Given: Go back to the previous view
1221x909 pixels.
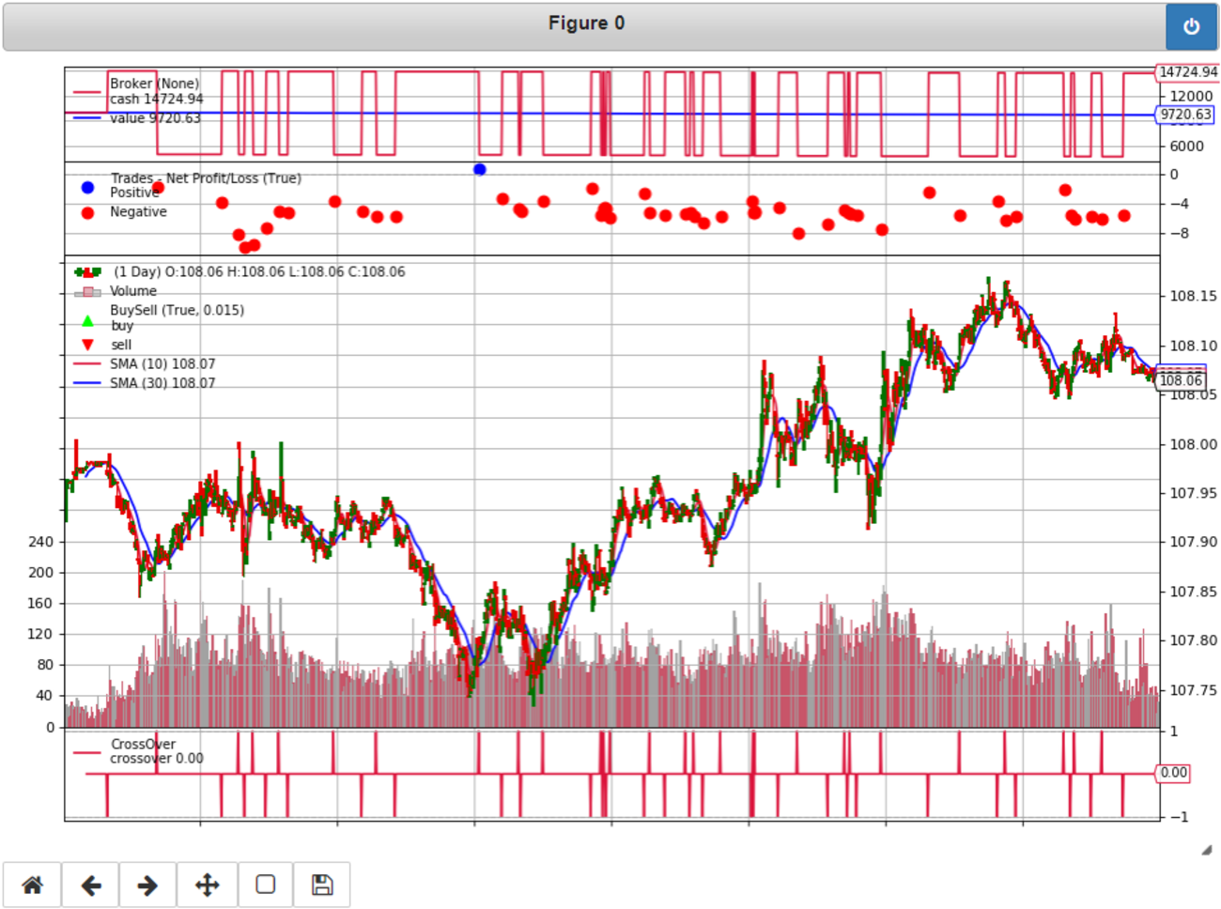Looking at the screenshot, I should (91, 885).
